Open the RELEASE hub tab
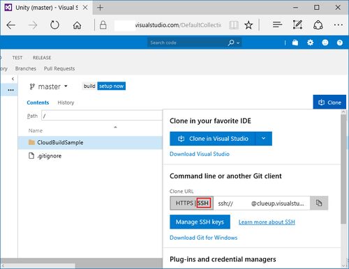 [42, 58]
